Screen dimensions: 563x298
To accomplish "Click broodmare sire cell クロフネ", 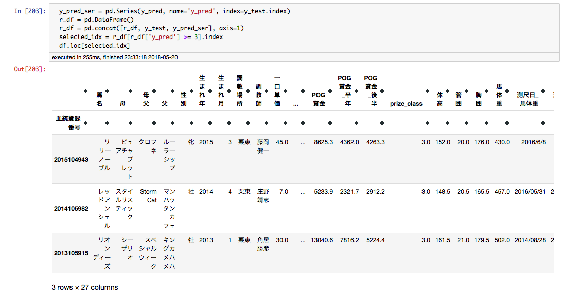I will pyautogui.click(x=148, y=146).
